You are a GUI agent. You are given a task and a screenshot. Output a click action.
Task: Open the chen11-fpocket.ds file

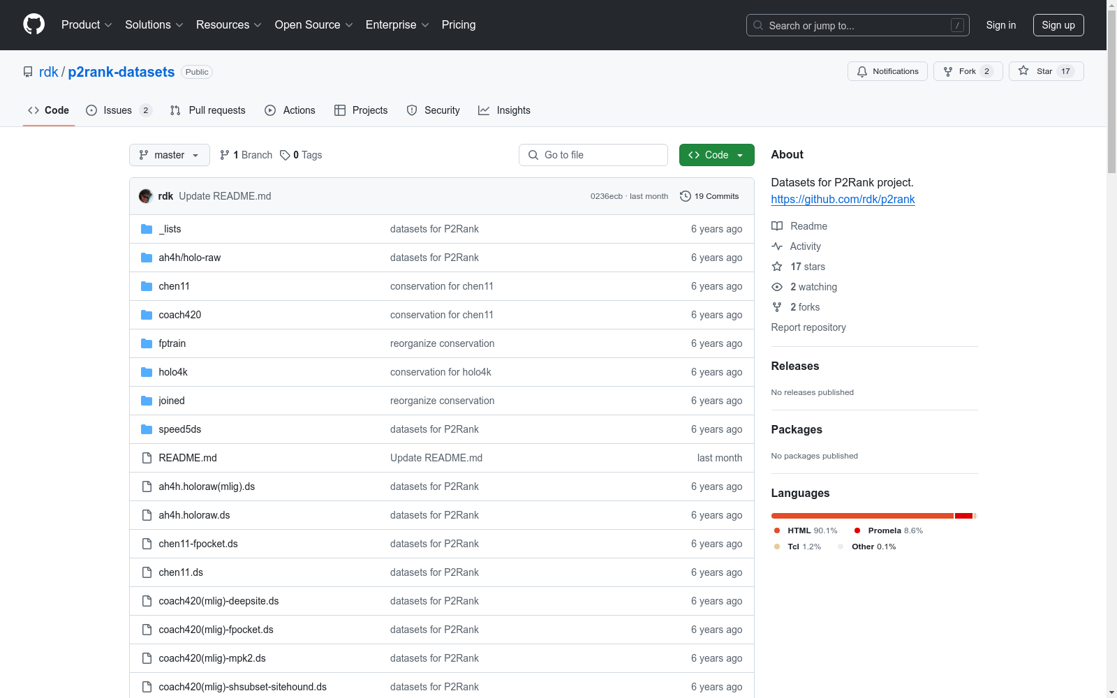tap(198, 544)
